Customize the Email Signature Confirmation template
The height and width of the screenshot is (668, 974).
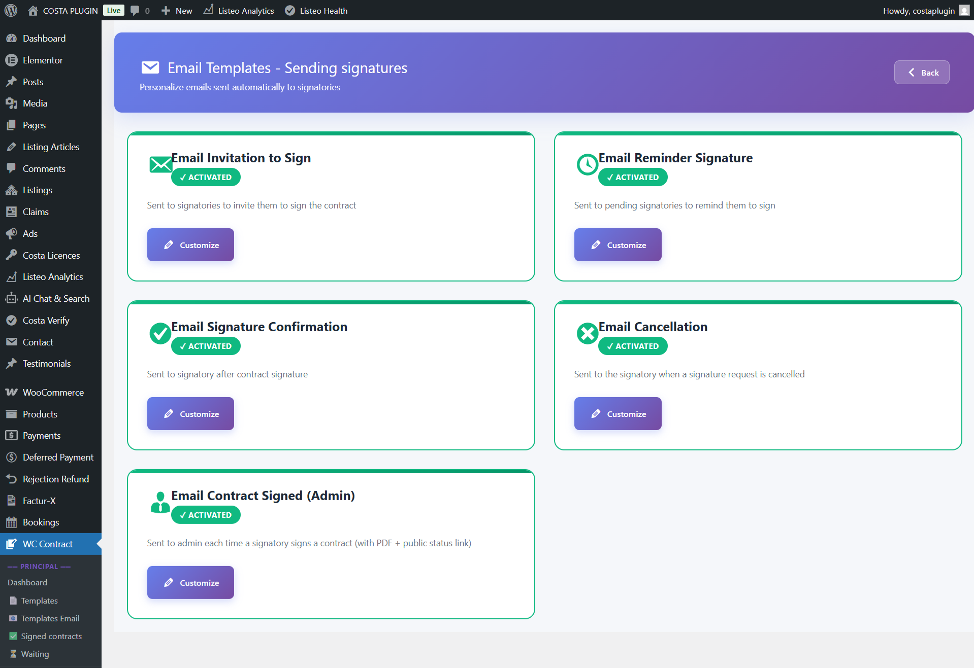tap(190, 414)
